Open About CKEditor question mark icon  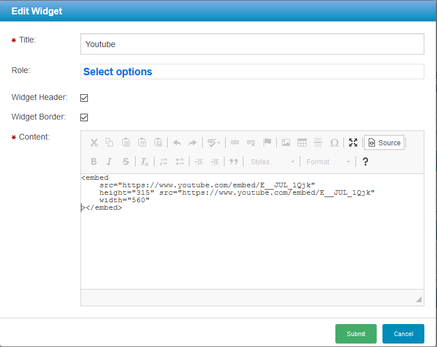(365, 162)
